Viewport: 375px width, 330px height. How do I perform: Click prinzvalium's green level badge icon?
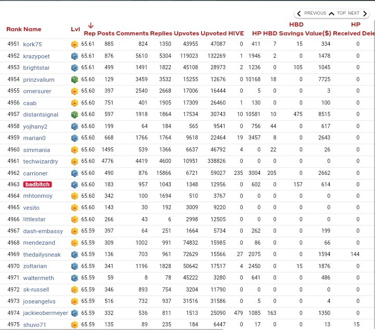74,80
